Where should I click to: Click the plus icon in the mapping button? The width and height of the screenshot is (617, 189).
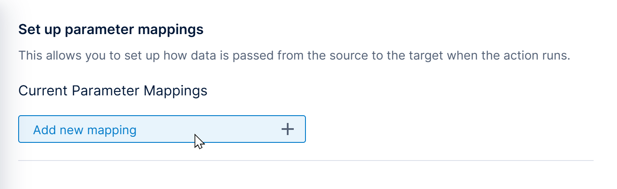coord(288,129)
